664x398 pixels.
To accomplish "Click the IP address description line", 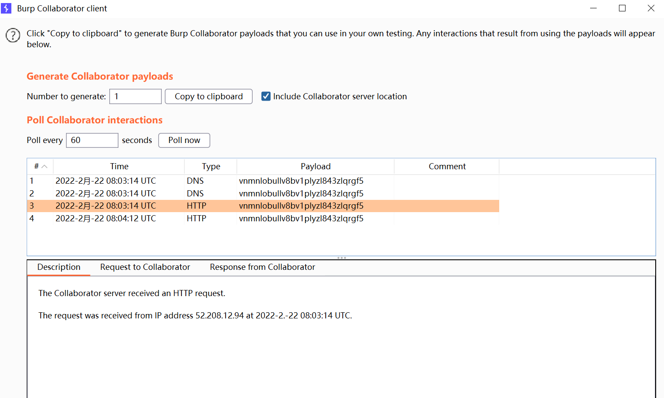I will (x=195, y=315).
